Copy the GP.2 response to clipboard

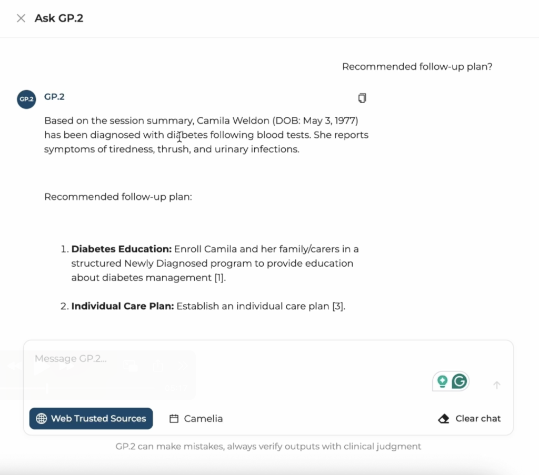(x=362, y=98)
